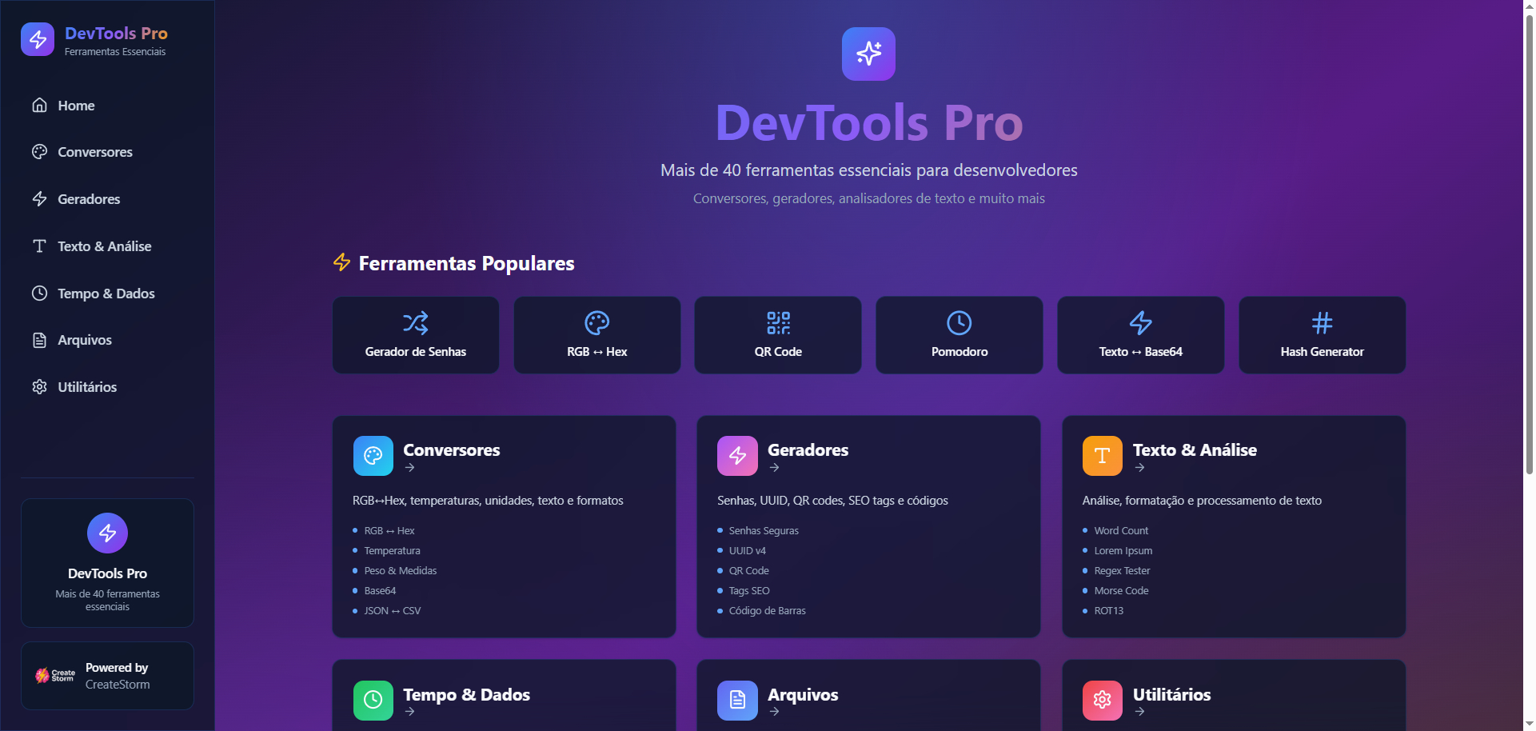Click the 'Peso & Medidas' list item
This screenshot has width=1536, height=731.
tap(401, 570)
